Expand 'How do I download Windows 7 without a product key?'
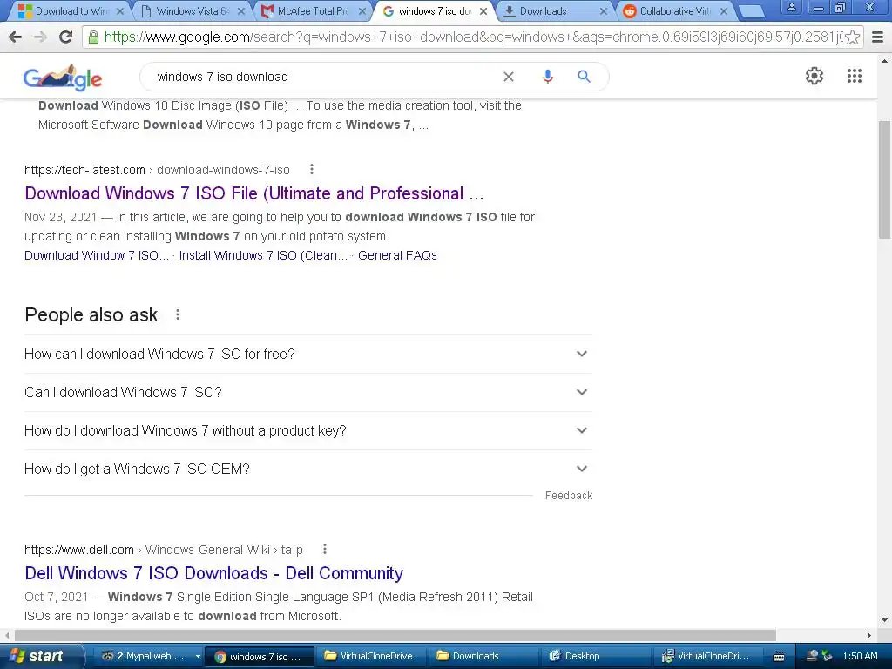The height and width of the screenshot is (669, 892). coord(307,430)
